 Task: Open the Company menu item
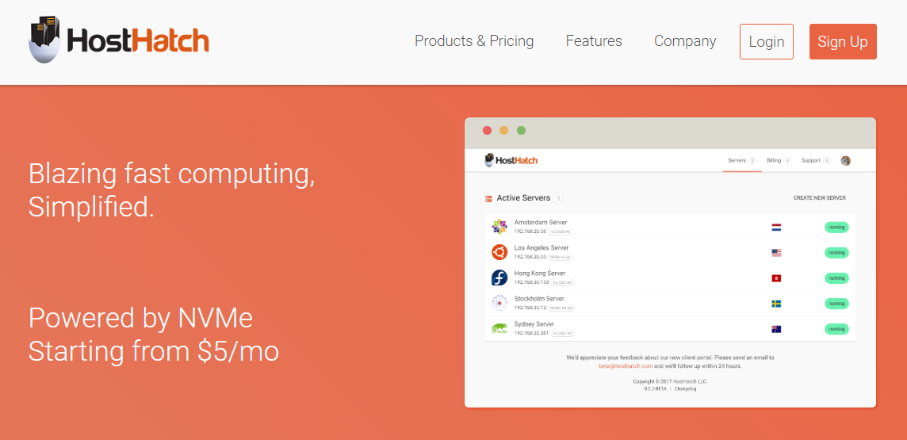[685, 41]
